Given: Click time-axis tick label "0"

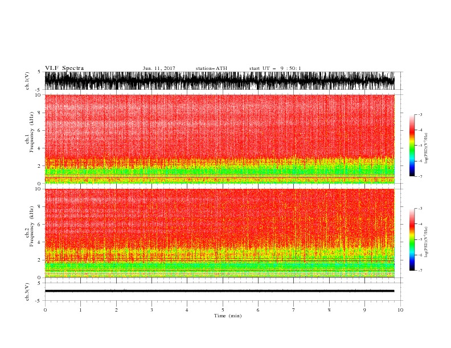Looking at the screenshot, I should (x=45, y=310).
